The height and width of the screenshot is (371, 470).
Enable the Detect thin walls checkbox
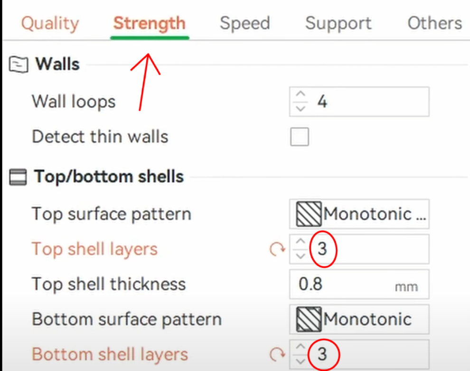(x=300, y=137)
